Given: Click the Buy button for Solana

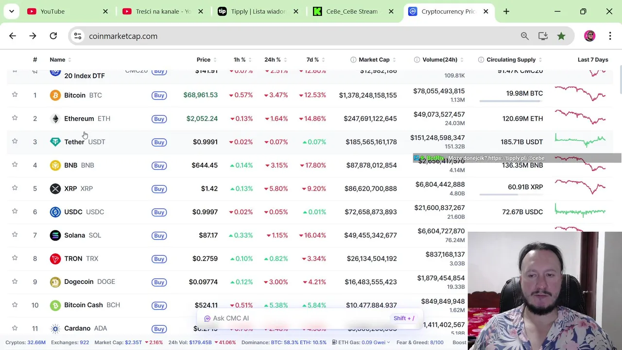Looking at the screenshot, I should click(x=159, y=235).
